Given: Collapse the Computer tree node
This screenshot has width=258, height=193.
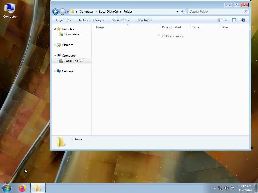Looking at the screenshot, I should [x=55, y=56].
